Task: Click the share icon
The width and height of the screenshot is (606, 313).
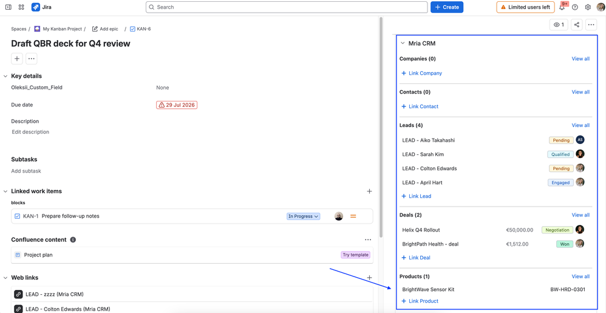Action: coord(577,25)
